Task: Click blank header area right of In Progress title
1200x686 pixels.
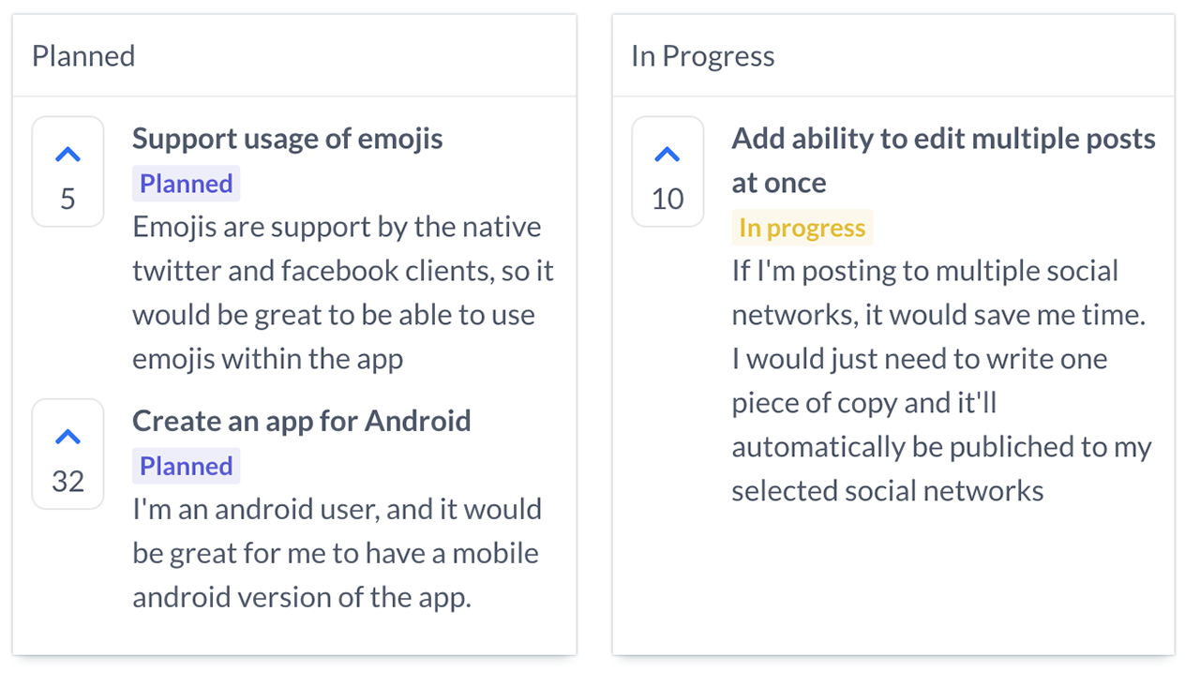Action: tap(975, 56)
